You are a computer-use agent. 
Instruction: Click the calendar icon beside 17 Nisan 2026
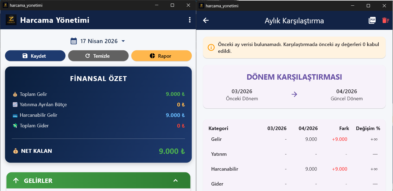74,41
